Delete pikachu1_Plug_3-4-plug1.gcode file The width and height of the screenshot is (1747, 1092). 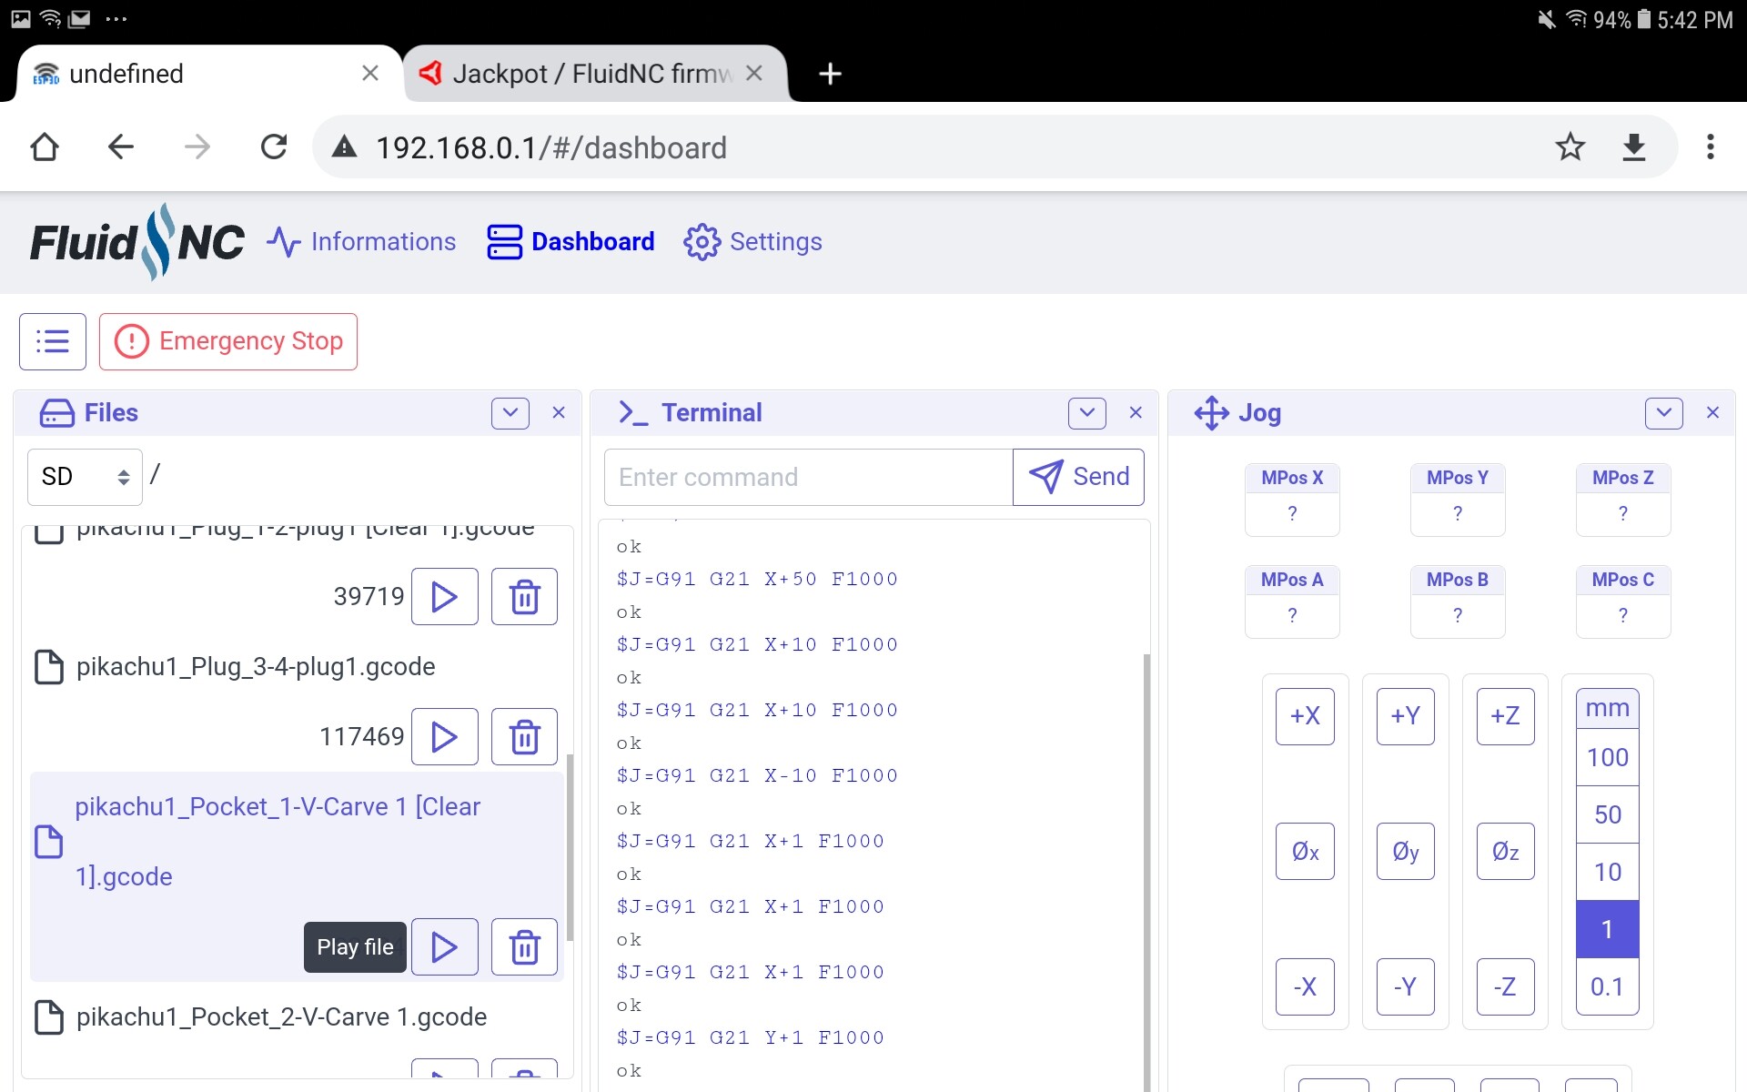(x=524, y=736)
